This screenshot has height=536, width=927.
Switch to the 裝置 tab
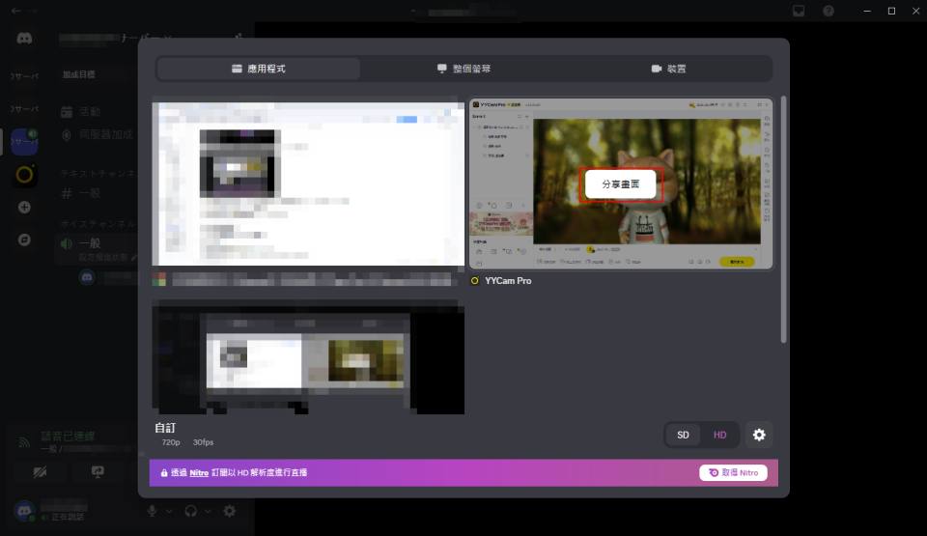(668, 69)
